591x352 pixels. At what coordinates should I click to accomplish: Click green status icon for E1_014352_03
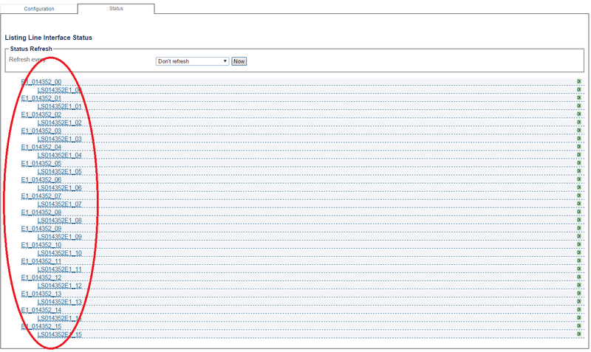point(579,131)
